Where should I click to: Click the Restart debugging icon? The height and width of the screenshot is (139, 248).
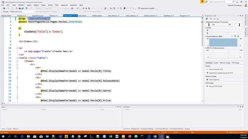coord(89,8)
